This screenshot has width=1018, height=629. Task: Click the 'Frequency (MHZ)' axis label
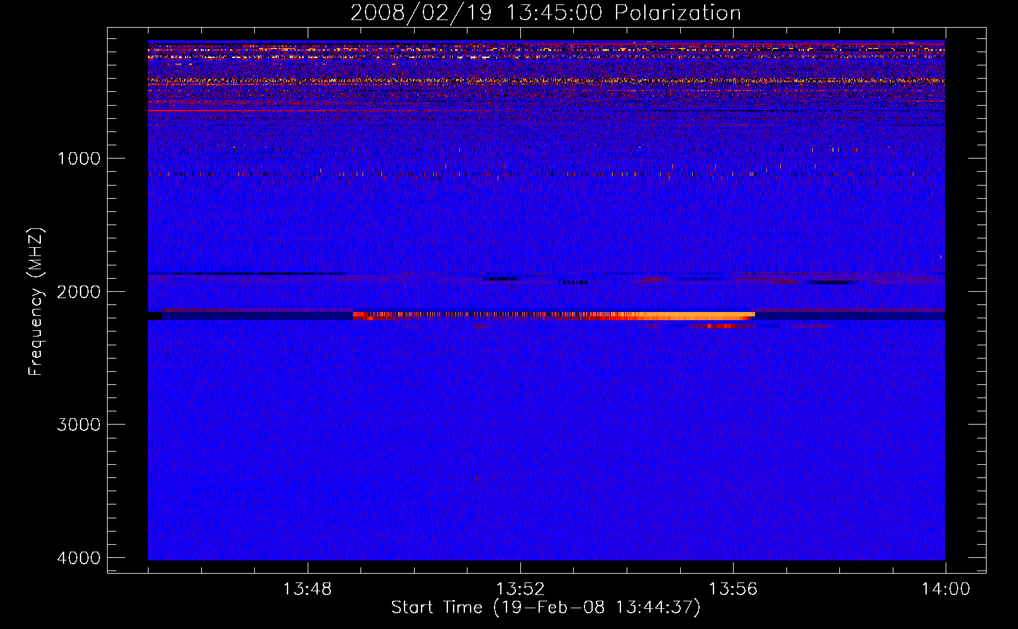pos(36,302)
